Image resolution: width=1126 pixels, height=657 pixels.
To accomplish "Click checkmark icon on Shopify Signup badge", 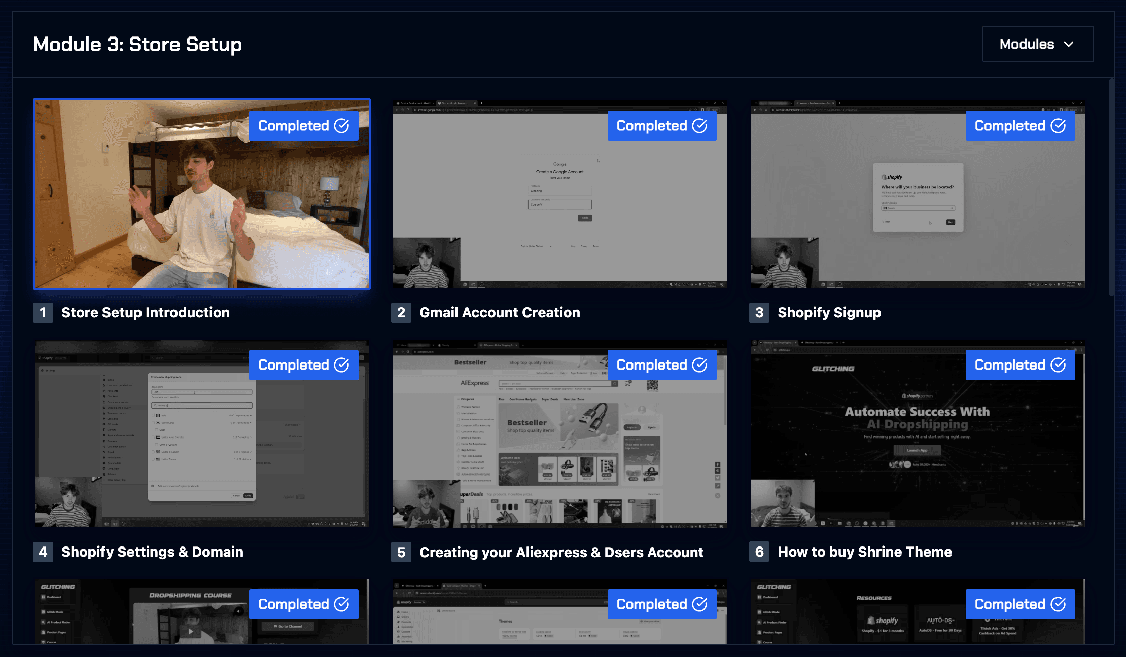I will coord(1058,126).
